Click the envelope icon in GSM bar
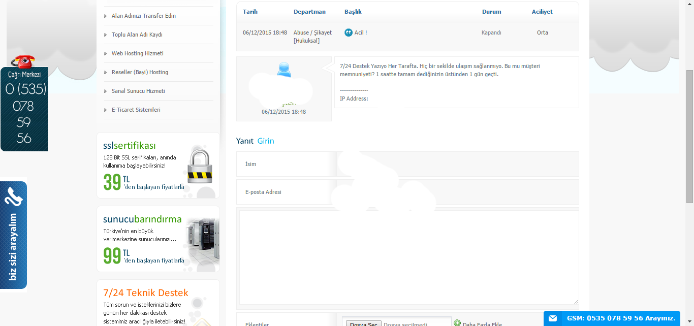The width and height of the screenshot is (694, 326). (x=553, y=318)
